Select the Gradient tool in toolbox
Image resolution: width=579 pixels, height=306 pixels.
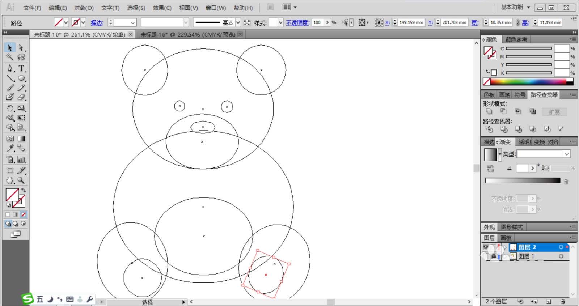point(21,139)
